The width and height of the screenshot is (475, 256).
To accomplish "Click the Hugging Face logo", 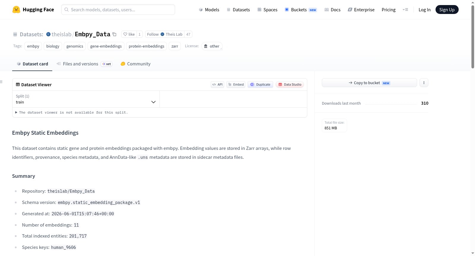I will tap(33, 10).
